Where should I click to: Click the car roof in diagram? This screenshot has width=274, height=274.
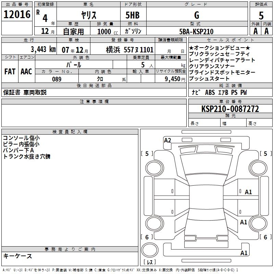pyautogui.click(x=206, y=197)
